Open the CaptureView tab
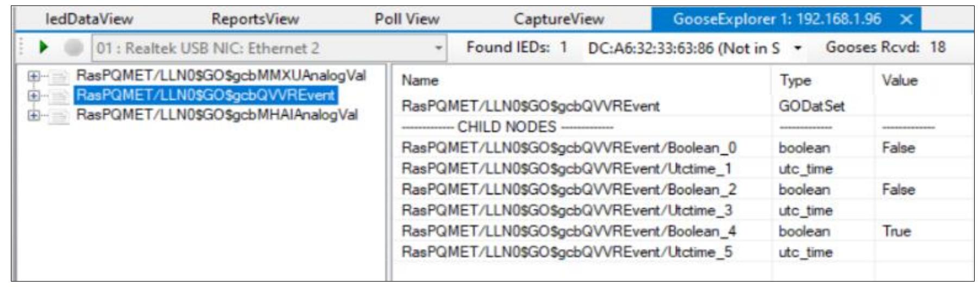The width and height of the screenshot is (979, 287). point(558,20)
